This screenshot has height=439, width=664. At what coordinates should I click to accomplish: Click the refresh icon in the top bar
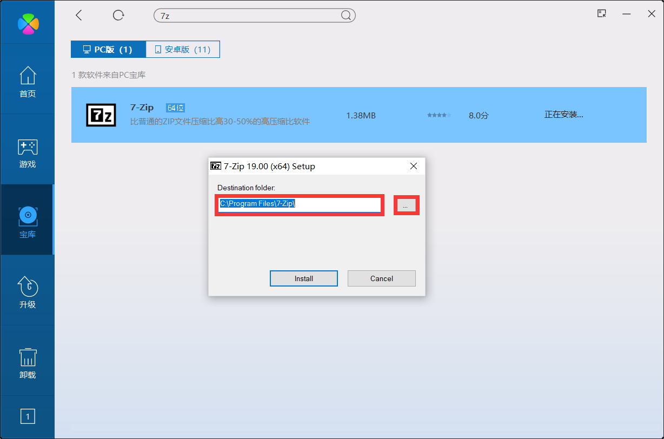point(118,15)
